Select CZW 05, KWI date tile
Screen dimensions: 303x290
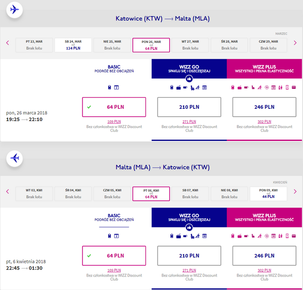[x=112, y=194]
